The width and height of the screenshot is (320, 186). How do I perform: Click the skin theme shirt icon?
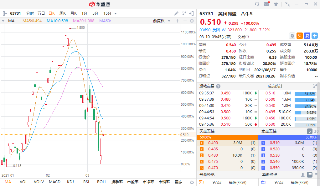tap(276, 4)
